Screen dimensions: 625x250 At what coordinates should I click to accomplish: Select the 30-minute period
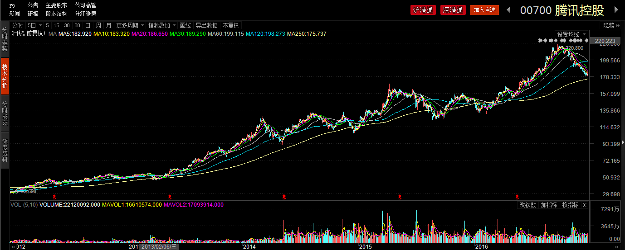coord(67,25)
